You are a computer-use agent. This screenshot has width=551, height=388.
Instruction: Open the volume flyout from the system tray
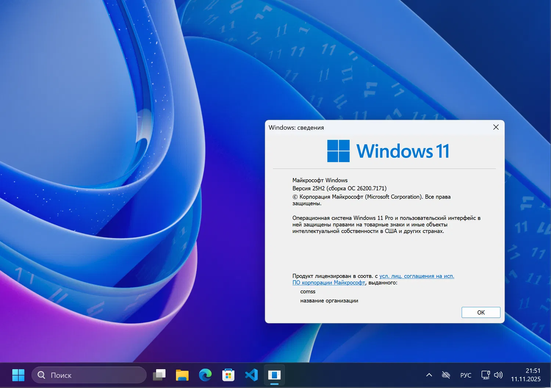click(498, 375)
